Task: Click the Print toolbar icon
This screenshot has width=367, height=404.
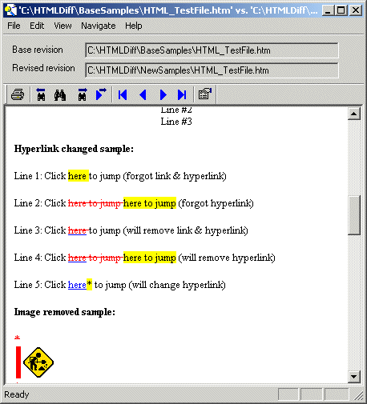Action: (x=18, y=94)
